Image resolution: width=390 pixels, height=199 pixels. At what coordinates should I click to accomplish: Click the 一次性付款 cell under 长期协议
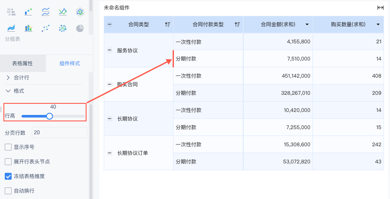click(208, 110)
